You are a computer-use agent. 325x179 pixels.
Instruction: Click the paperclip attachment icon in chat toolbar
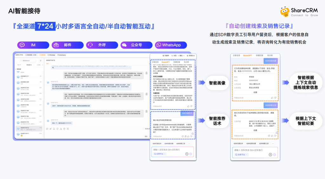50,129
